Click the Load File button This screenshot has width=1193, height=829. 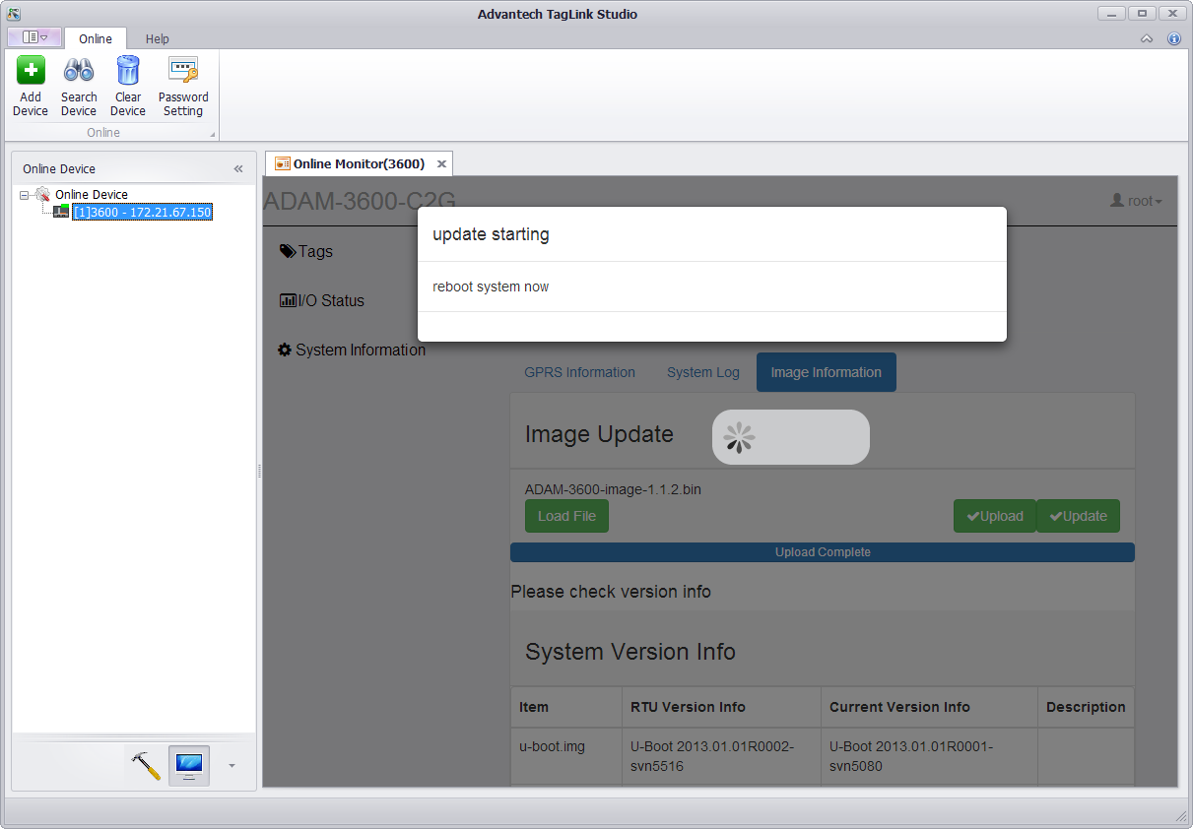[566, 516]
